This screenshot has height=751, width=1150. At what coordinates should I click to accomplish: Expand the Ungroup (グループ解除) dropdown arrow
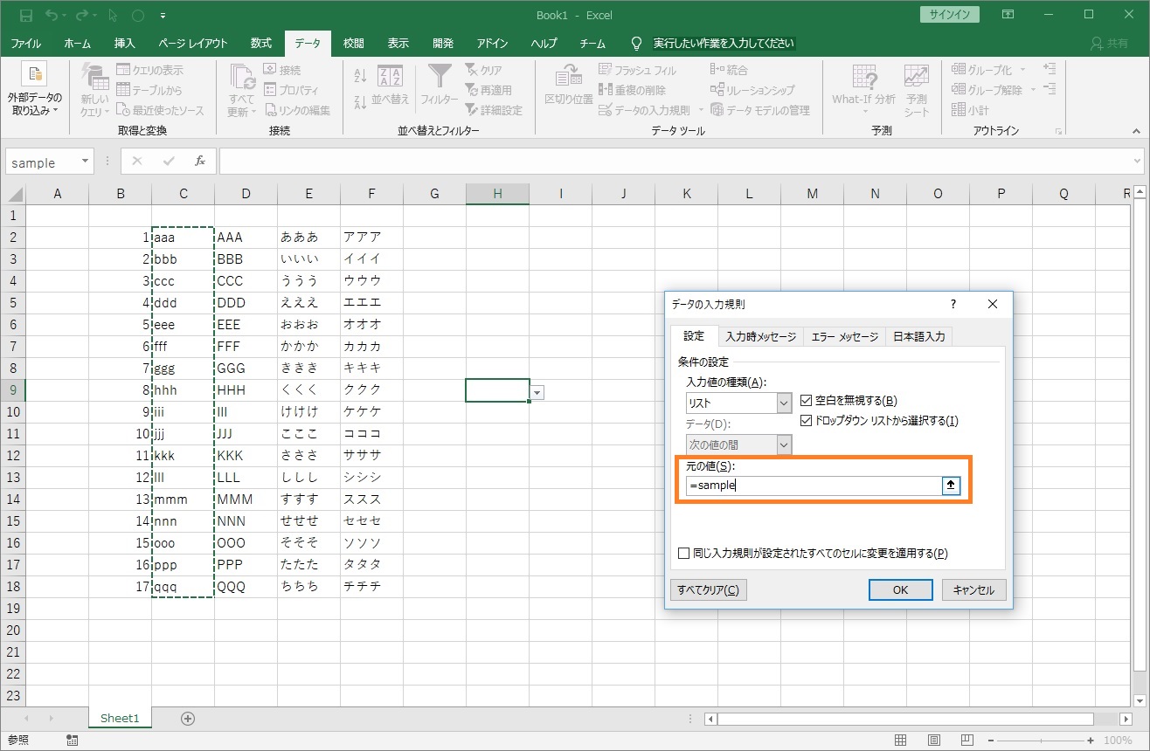[x=1033, y=90]
